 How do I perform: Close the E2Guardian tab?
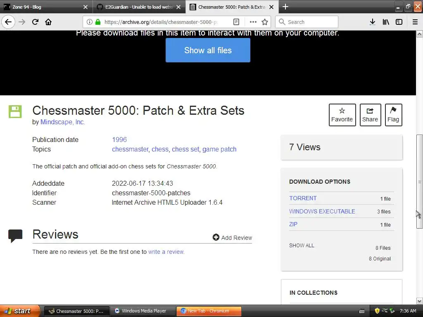(178, 7)
